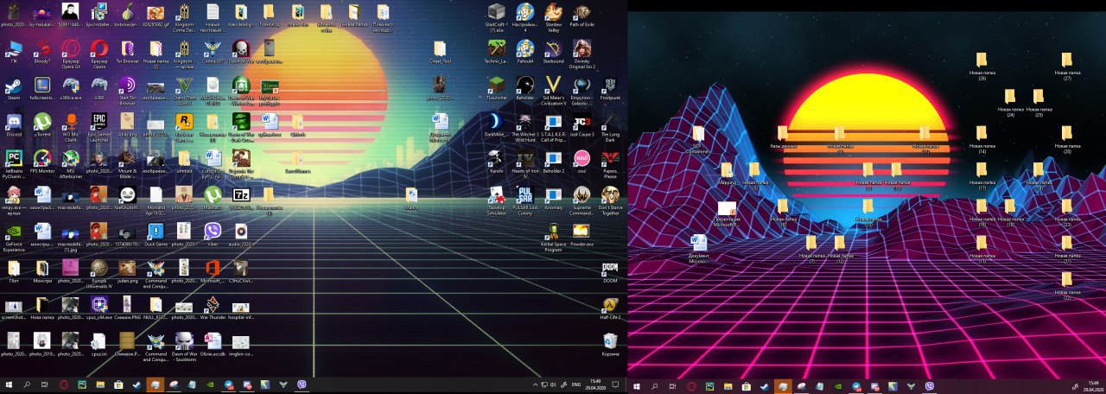Select the Kerbal Space Program shortcut
The height and width of the screenshot is (394, 1106).
(x=553, y=236)
